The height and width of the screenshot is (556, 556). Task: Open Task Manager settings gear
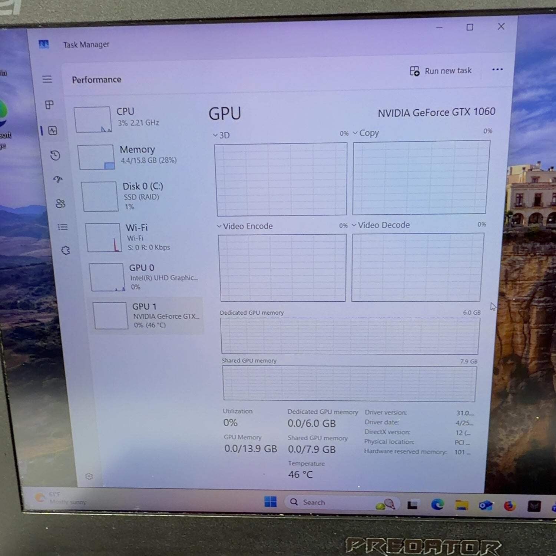coord(89,476)
